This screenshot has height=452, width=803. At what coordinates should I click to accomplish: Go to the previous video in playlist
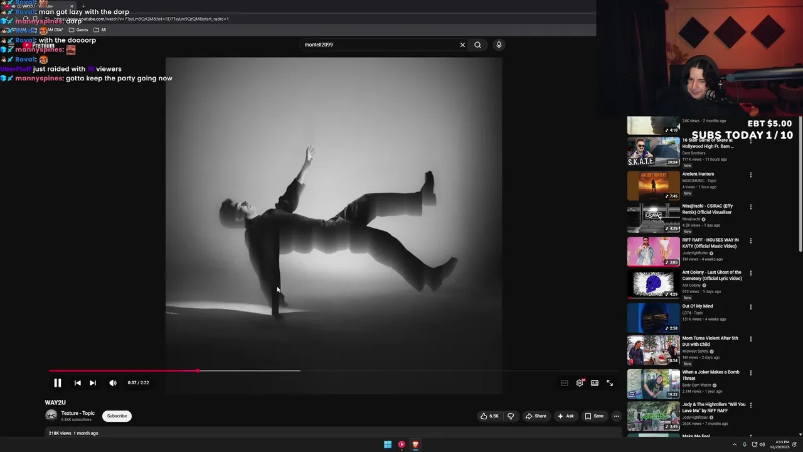coord(78,383)
